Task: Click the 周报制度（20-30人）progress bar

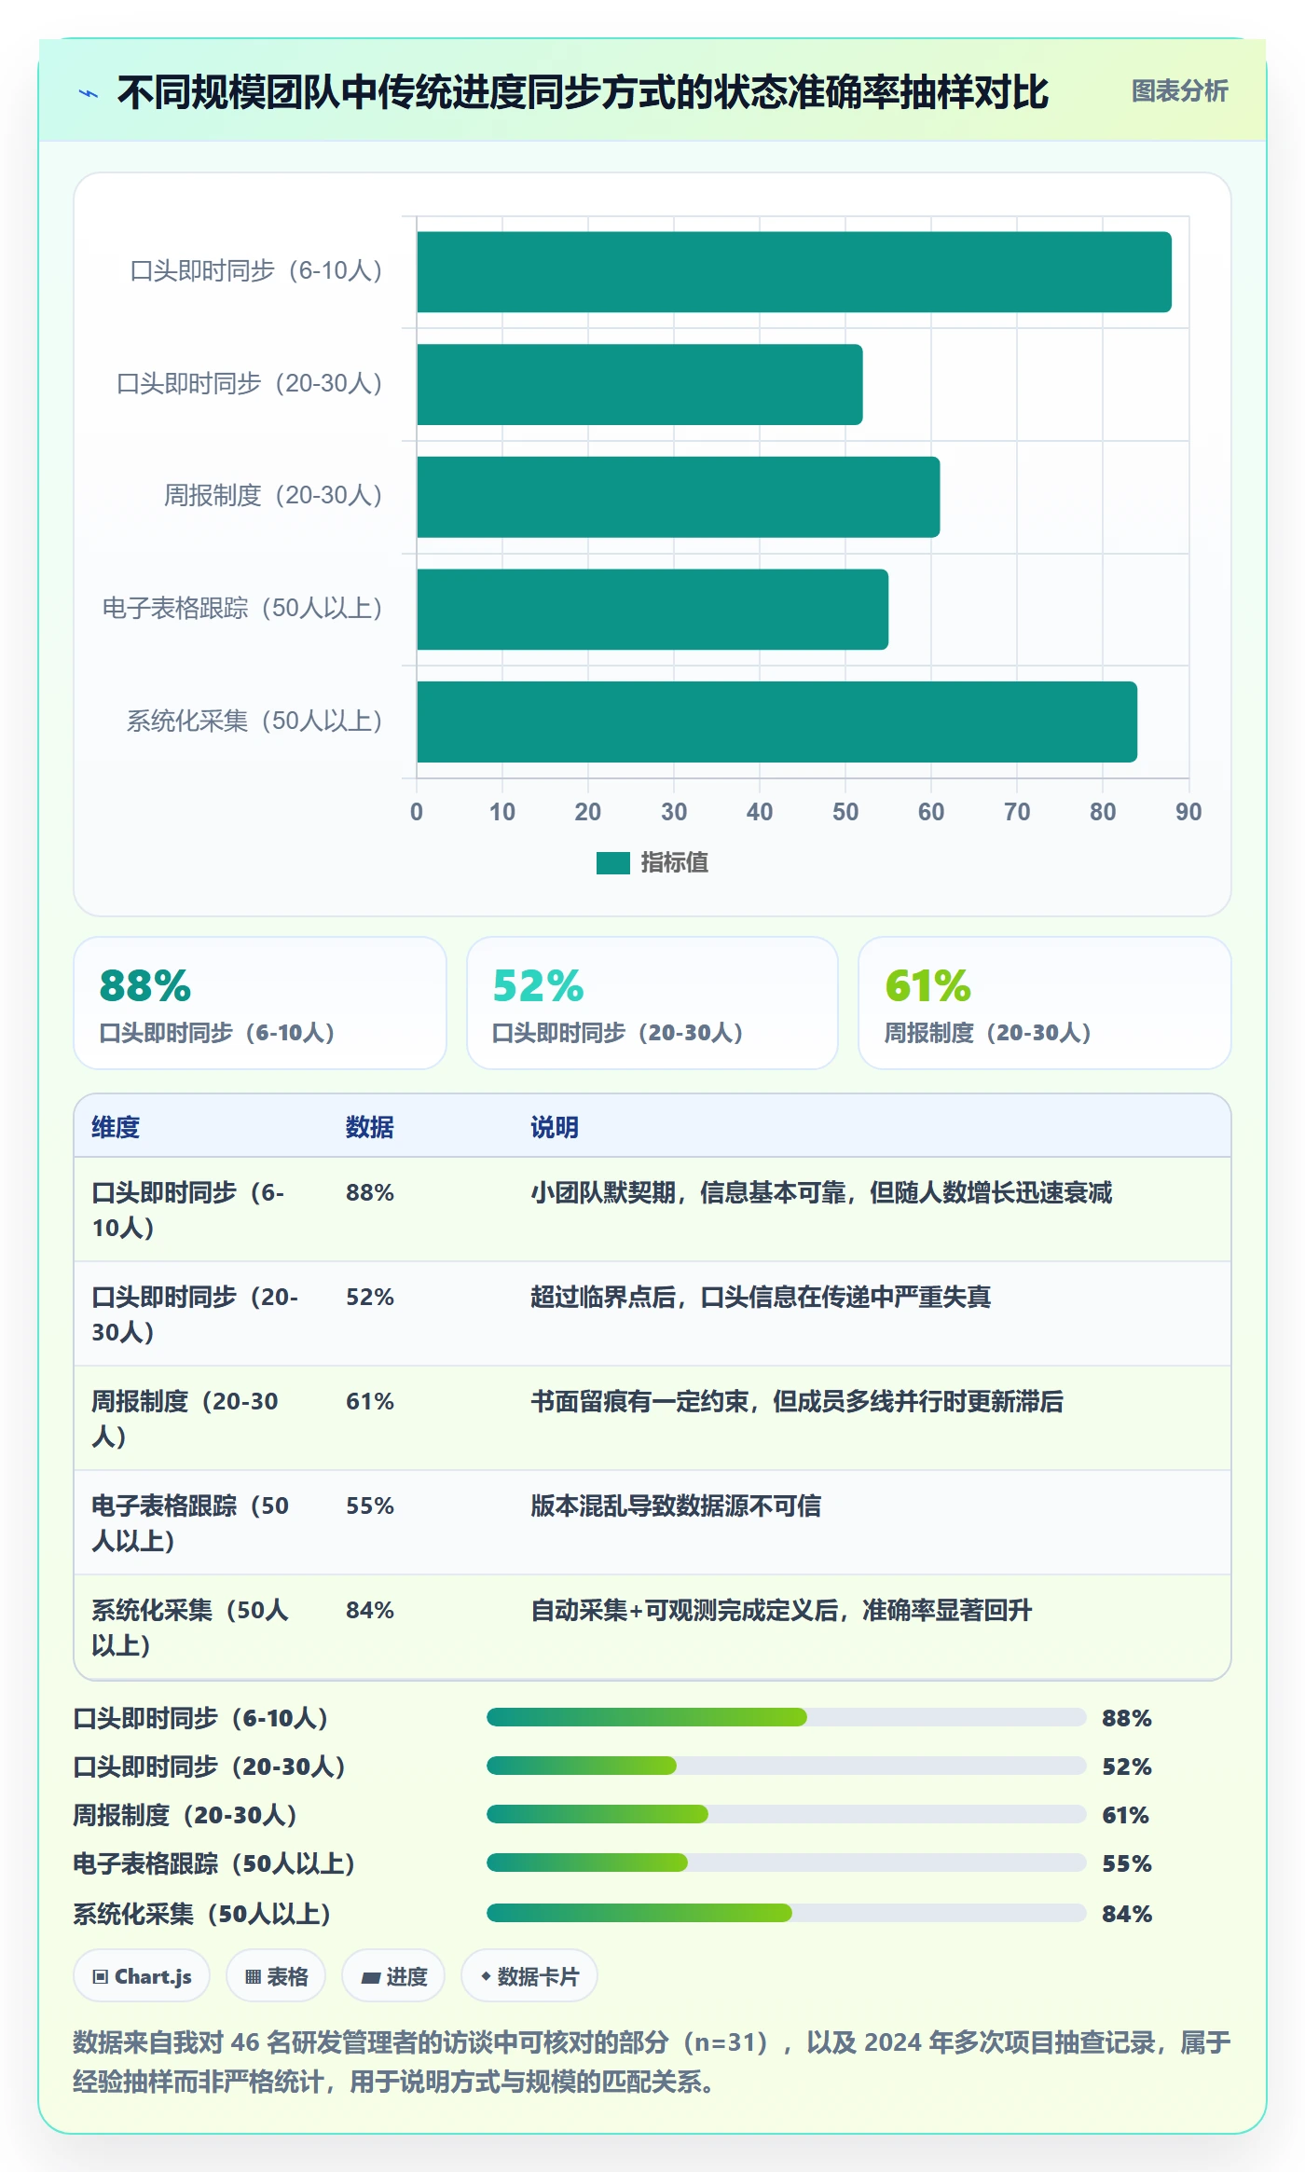Action: pyautogui.click(x=787, y=1815)
